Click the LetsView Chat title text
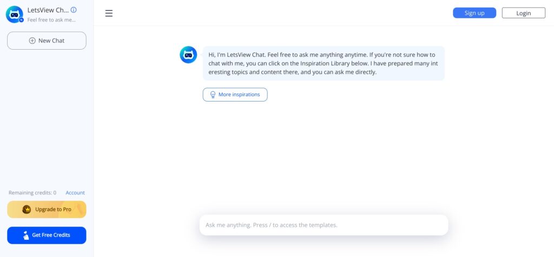The image size is (554, 257). 48,10
